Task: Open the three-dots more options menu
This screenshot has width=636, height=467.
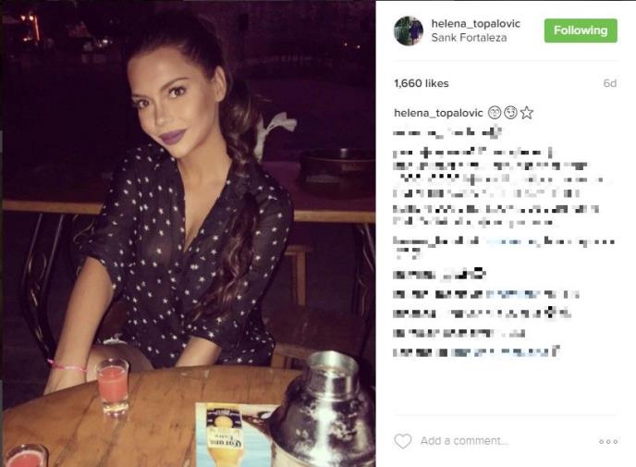Action: (x=608, y=441)
